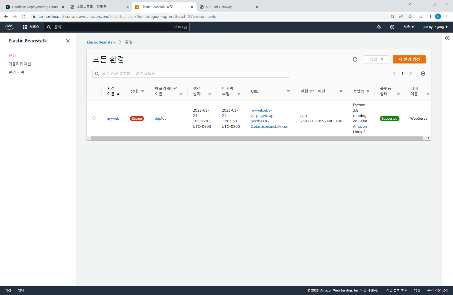
Task: Close the Database Deployments tab
Action: [63, 7]
